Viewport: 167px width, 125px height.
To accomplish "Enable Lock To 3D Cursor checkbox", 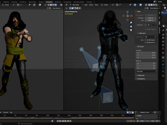I will pos(145,40).
